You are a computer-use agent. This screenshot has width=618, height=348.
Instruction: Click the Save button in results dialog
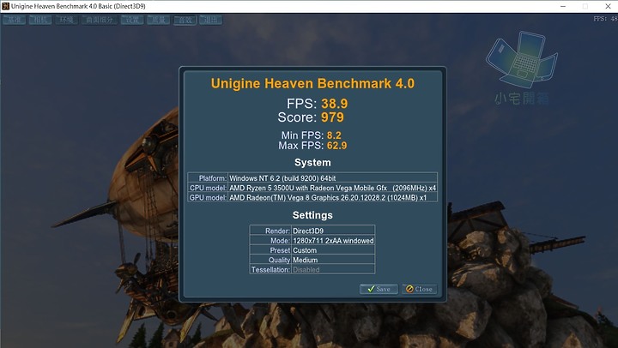tap(379, 289)
